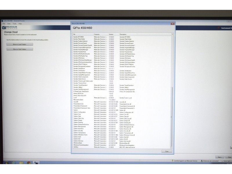Image resolution: width=232 pixels, height=174 pixels.
Task: Select the Genetix.VerbManagement row
Action: point(104,89)
